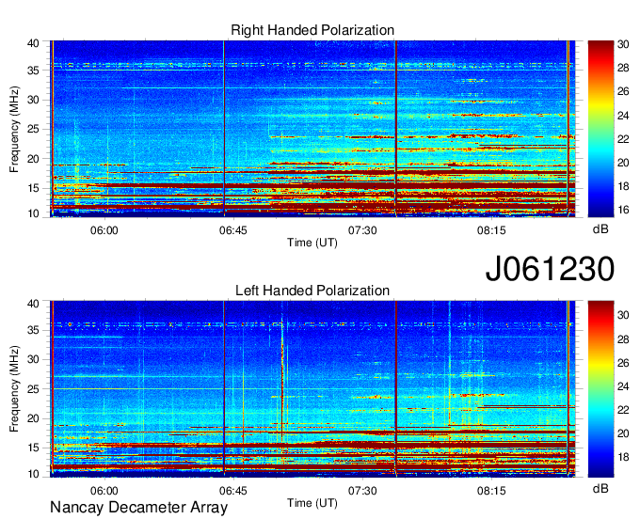
Task: Click Time (UT) axis label of Right Handed plot
Action: click(312, 243)
